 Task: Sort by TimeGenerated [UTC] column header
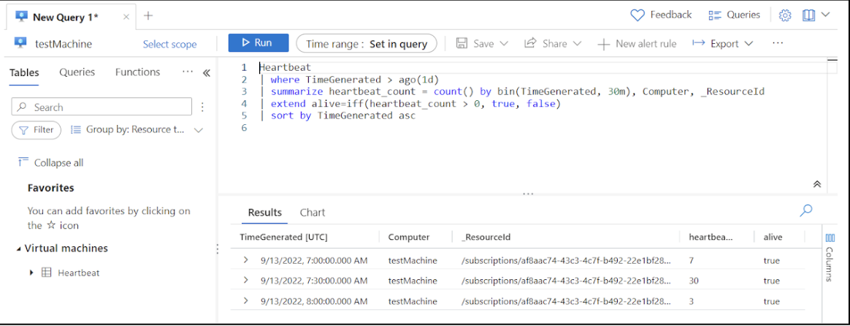pyautogui.click(x=283, y=237)
